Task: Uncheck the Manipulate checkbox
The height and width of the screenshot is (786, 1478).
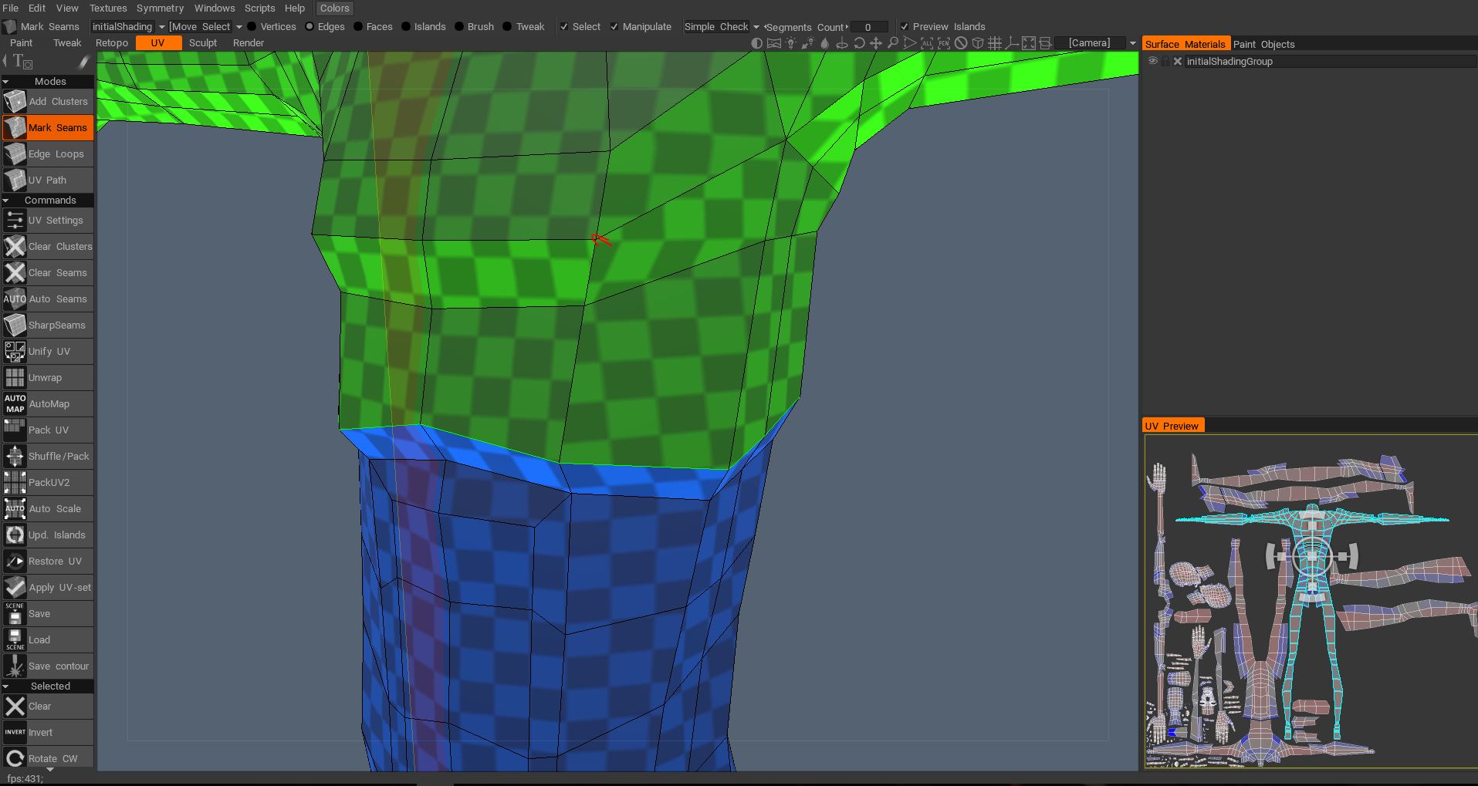Action: click(x=614, y=27)
